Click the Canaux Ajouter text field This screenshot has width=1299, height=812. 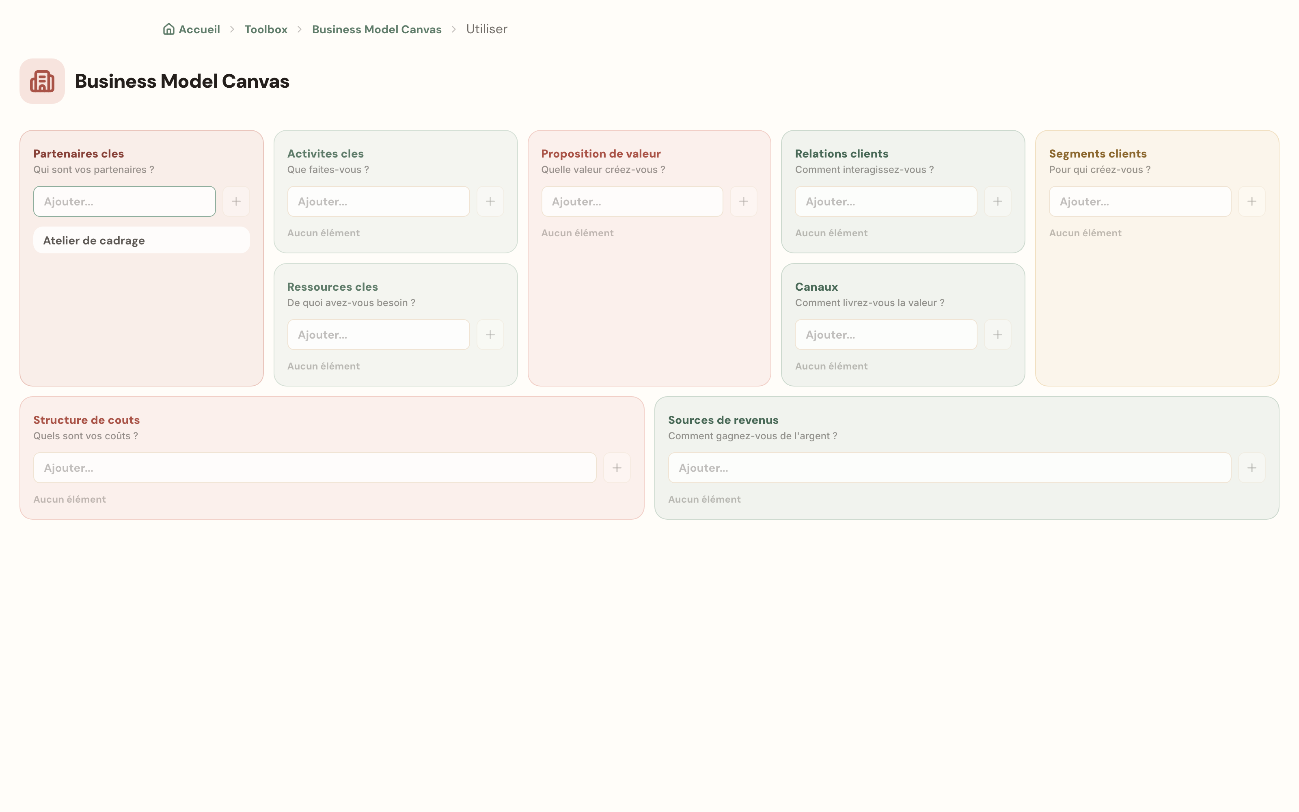point(886,335)
